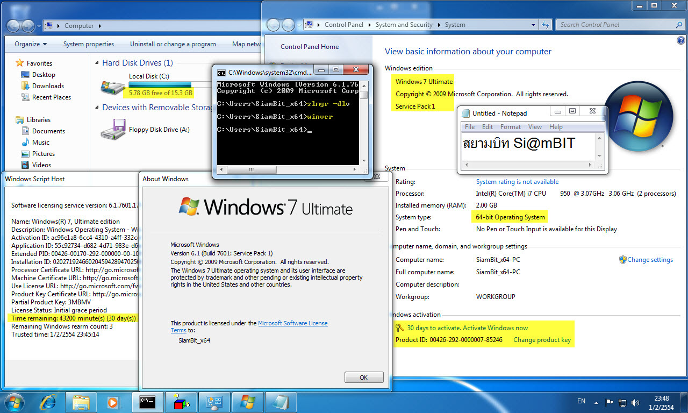The width and height of the screenshot is (688, 413).
Task: Click the Command Prompt horizontal scrollbar
Action: coord(288,169)
